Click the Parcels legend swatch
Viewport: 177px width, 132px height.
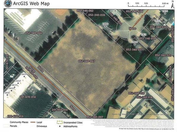[6, 126]
